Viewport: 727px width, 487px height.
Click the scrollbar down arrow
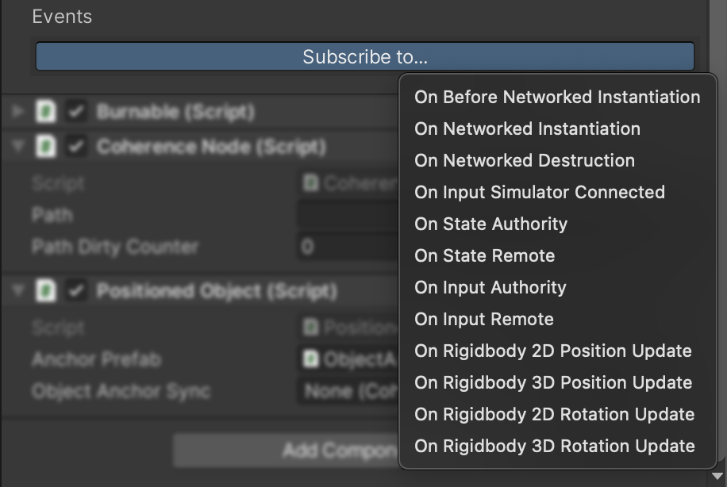718,477
